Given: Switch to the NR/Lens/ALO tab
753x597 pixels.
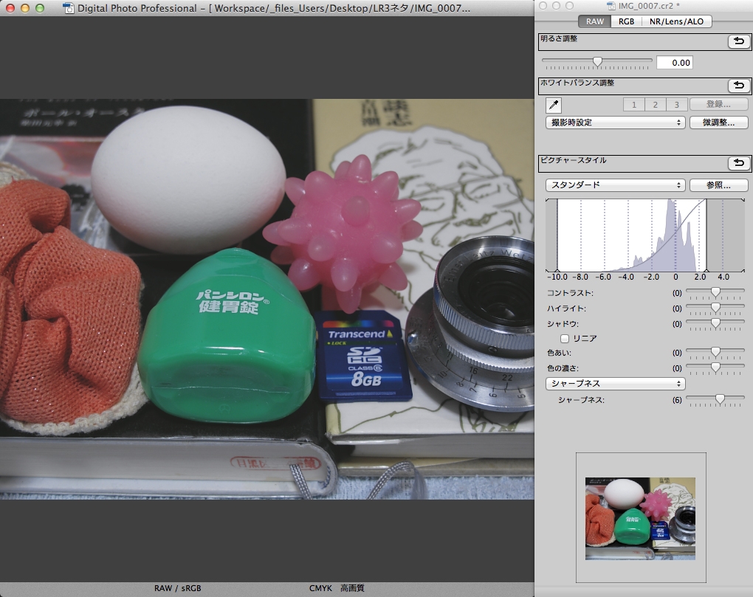Looking at the screenshot, I should click(x=676, y=21).
